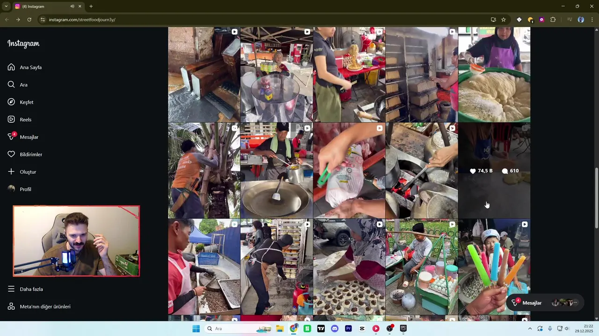Open Meta'nın diğer ürünleri
The image size is (599, 336).
tap(39, 307)
